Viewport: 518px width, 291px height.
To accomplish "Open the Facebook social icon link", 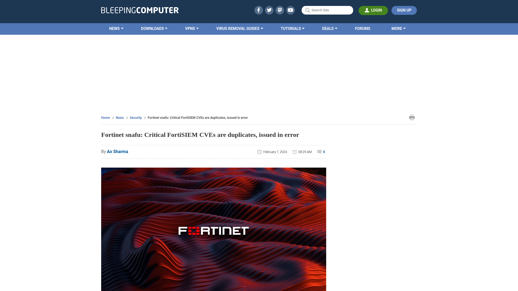I will click(258, 10).
